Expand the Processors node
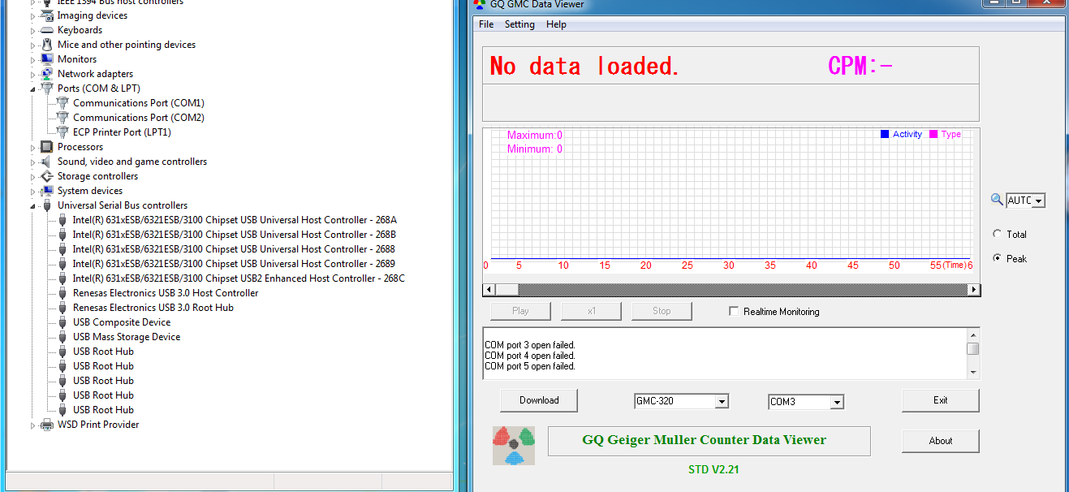 (x=33, y=147)
